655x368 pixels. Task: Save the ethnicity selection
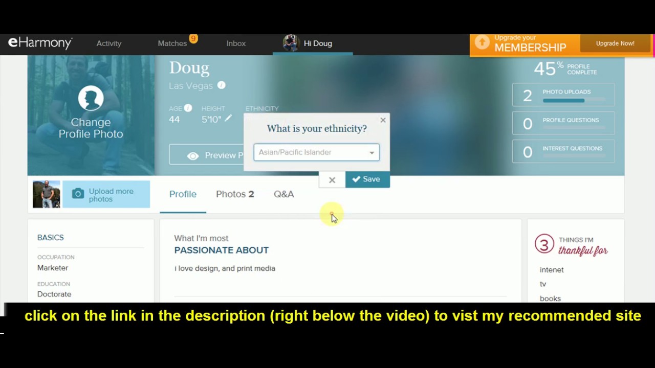(x=367, y=179)
